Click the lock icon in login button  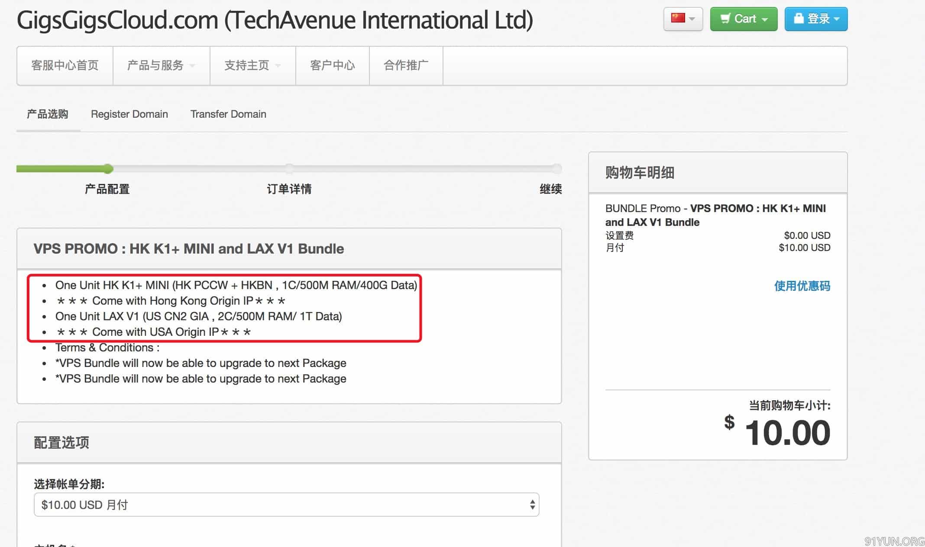coord(799,18)
